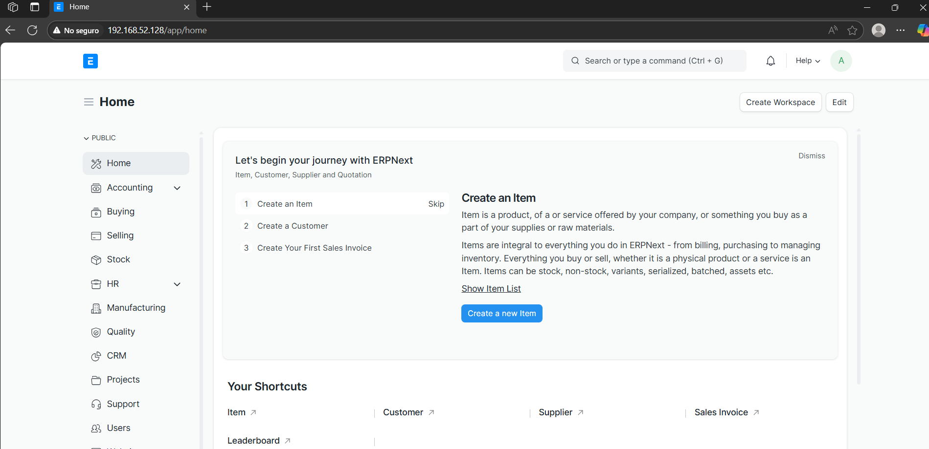Select the Create an Item step
Viewport: 929px width, 449px height.
click(x=342, y=204)
